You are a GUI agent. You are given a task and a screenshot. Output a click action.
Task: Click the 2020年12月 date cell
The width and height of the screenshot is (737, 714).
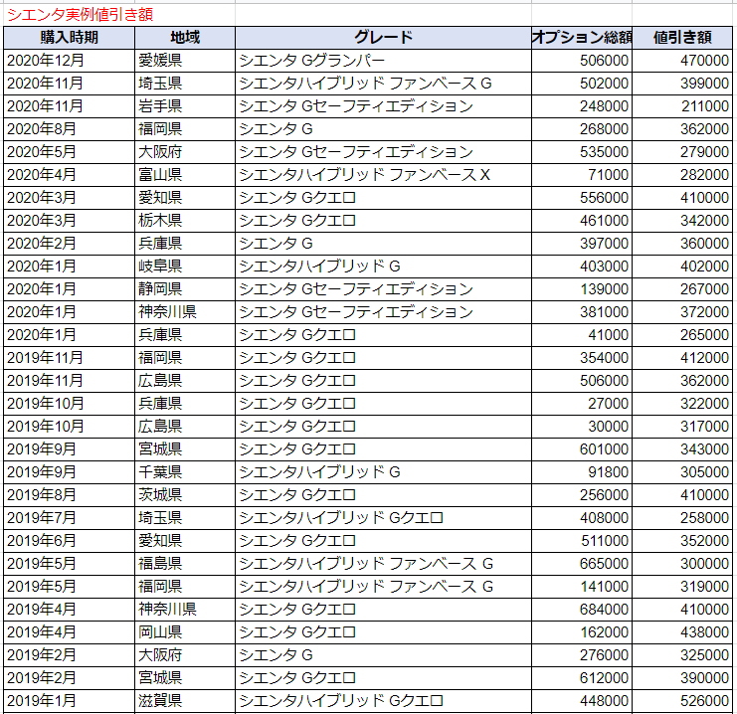pos(69,61)
